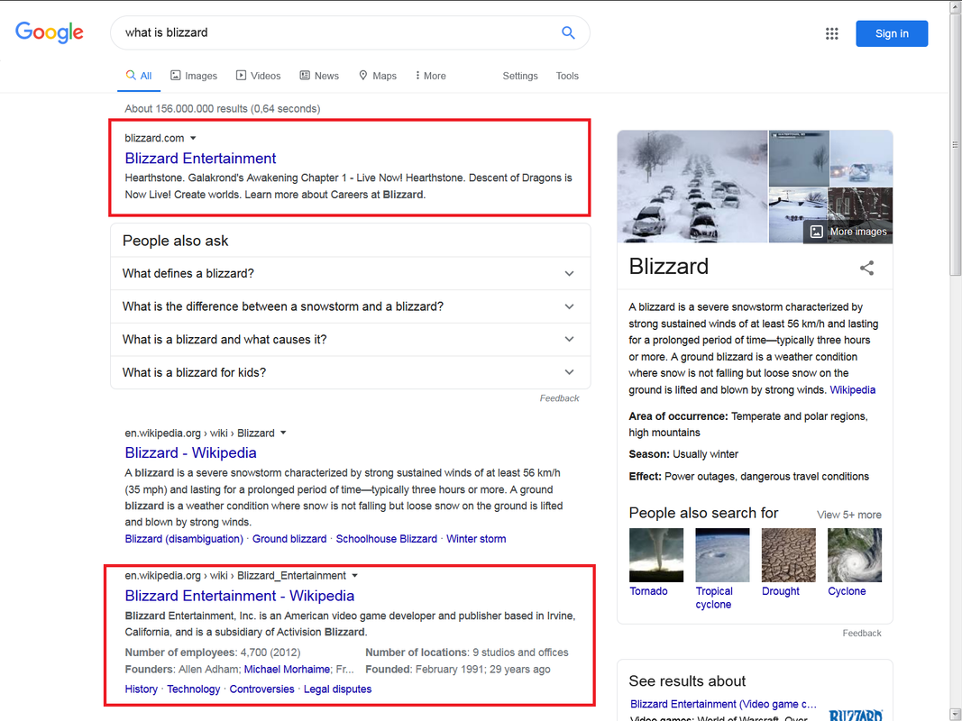962x721 pixels.
Task: Open the Blizzard (disambiguation) sitelink
Action: tap(184, 539)
